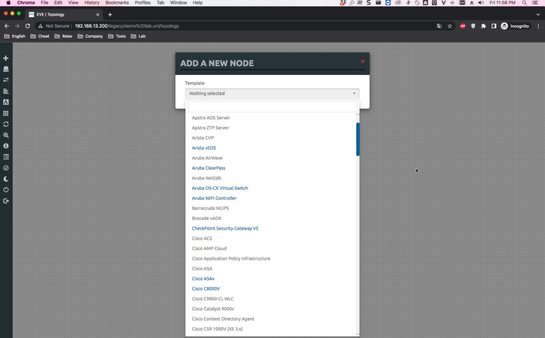Click the address bar URL field

(x=236, y=26)
